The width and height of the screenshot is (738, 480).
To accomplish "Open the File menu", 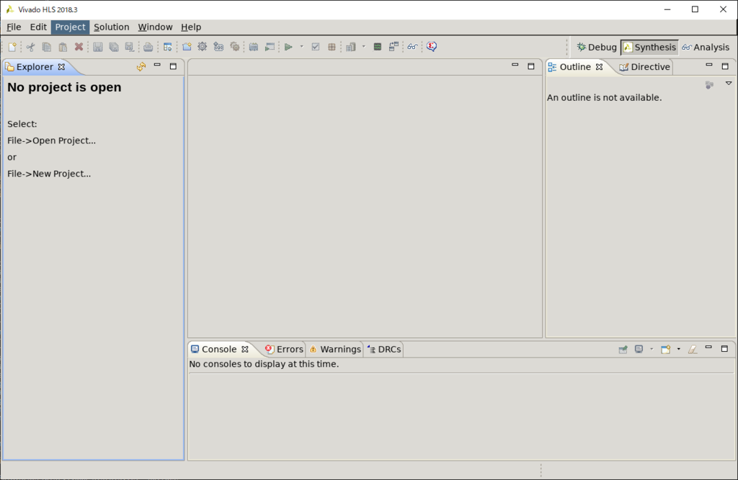I will pos(14,27).
